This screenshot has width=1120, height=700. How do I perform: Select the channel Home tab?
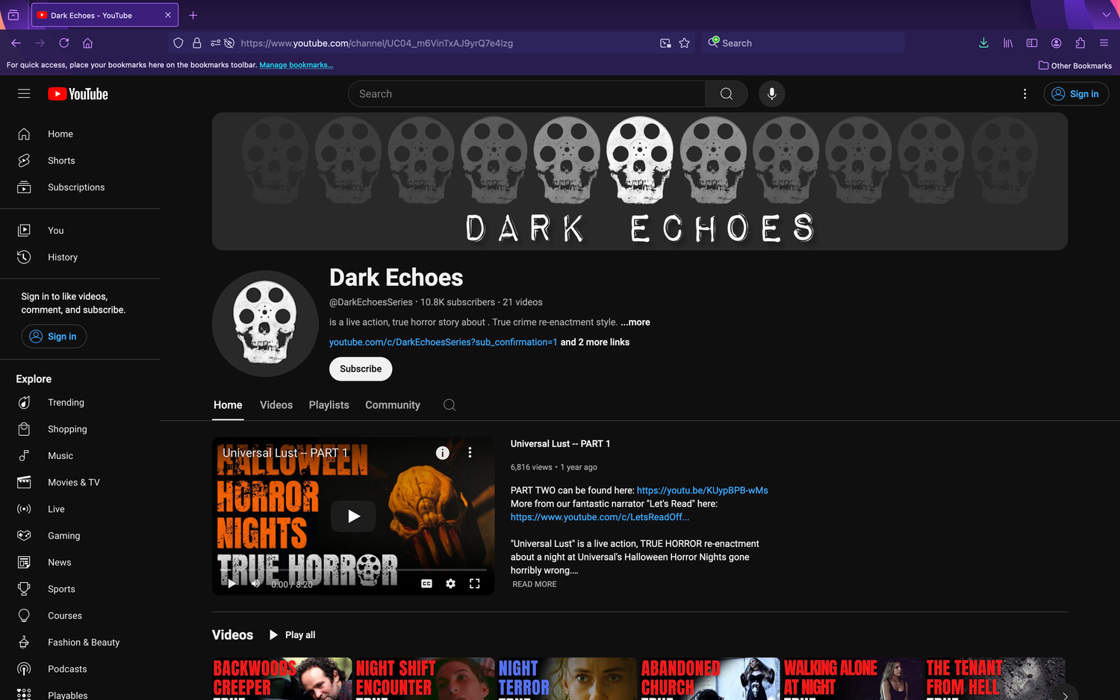228,405
